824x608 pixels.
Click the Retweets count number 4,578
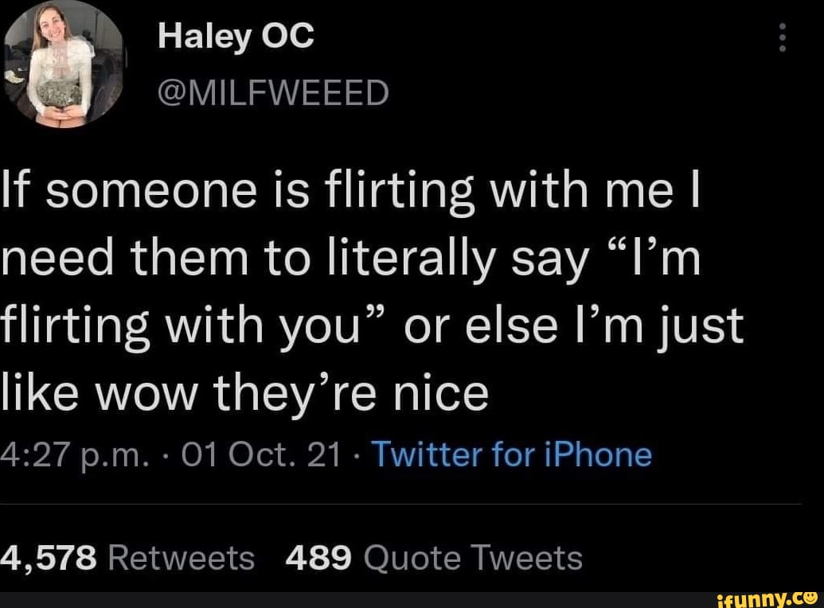pos(49,558)
